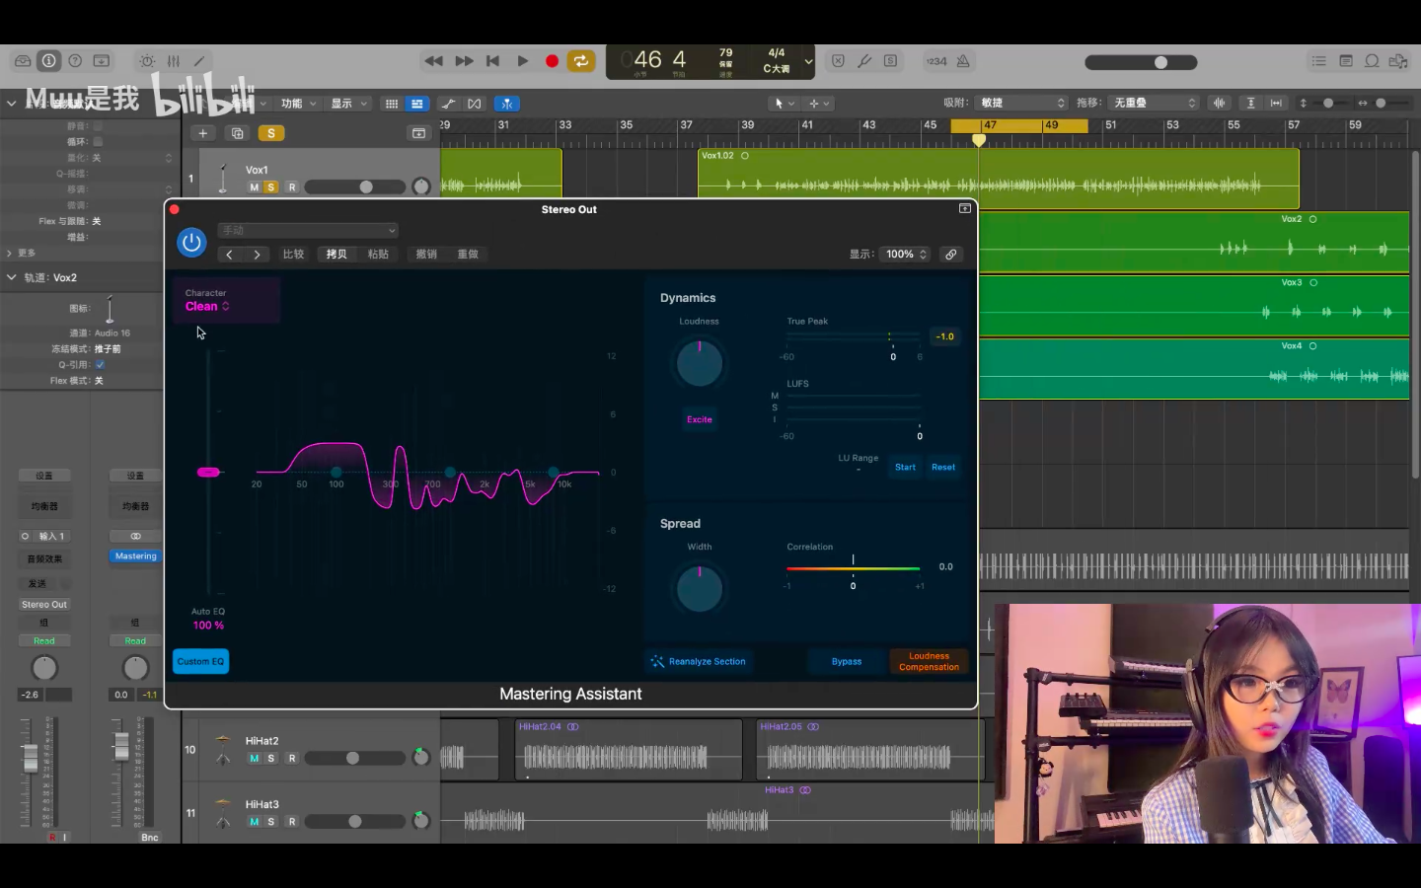
Task: Click the Rewind transport button
Action: (x=433, y=61)
